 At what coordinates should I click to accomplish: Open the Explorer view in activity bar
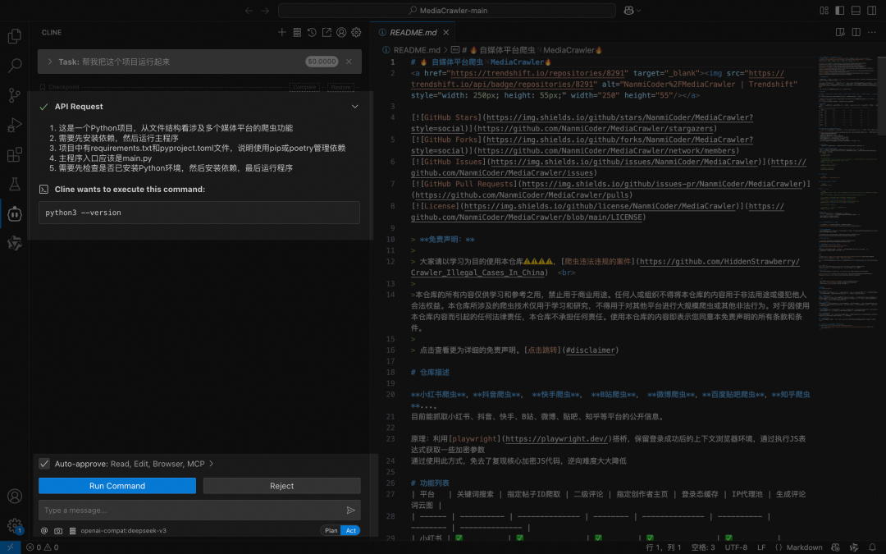15,36
